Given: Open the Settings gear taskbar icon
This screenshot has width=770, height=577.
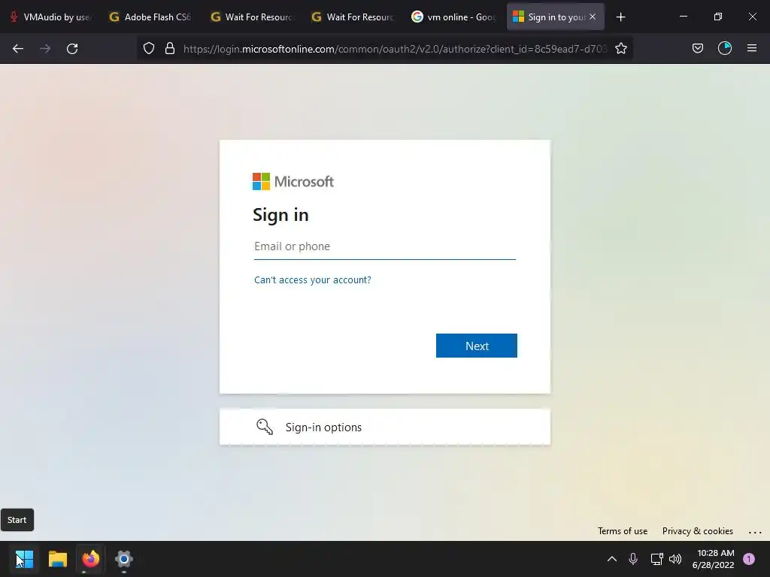Looking at the screenshot, I should pos(124,559).
